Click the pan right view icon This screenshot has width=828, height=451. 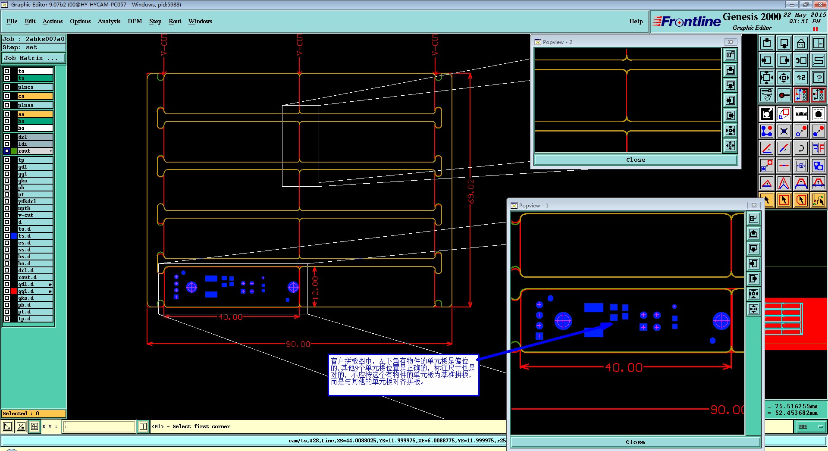[784, 60]
